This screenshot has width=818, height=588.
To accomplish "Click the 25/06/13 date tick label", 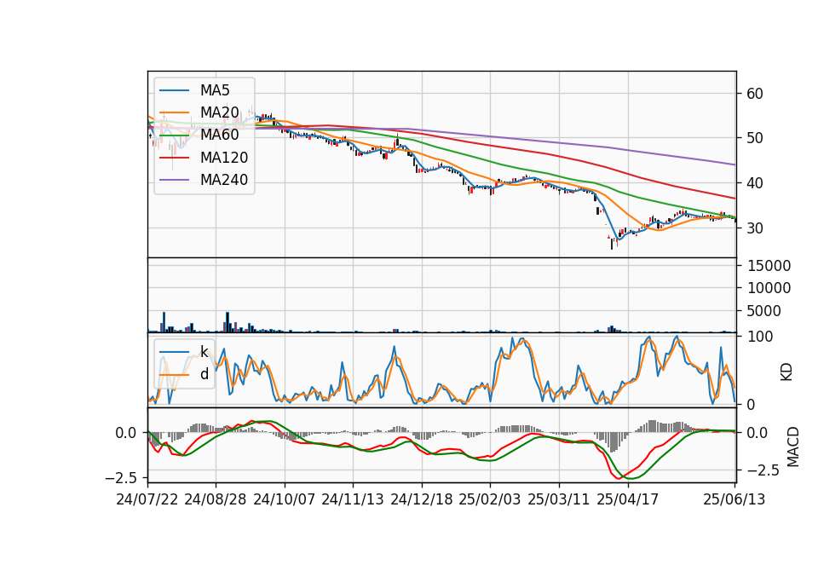I will [x=734, y=499].
